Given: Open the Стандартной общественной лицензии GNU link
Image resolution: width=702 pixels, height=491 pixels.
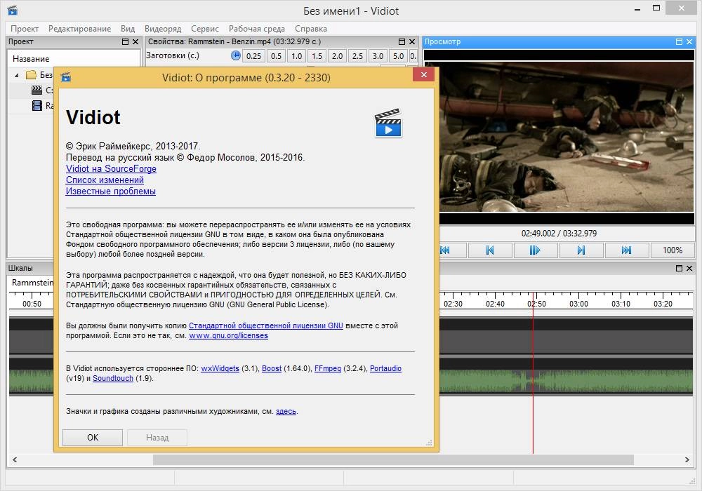Looking at the screenshot, I should 266,325.
